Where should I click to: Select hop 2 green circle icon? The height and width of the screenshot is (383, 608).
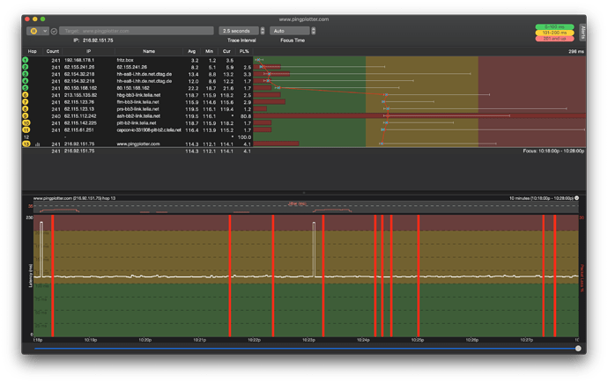point(26,67)
